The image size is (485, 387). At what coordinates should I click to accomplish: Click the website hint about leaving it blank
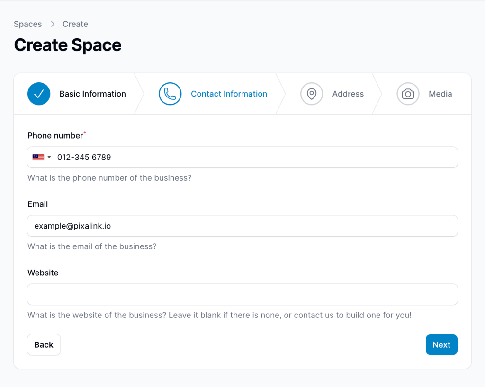coord(220,315)
